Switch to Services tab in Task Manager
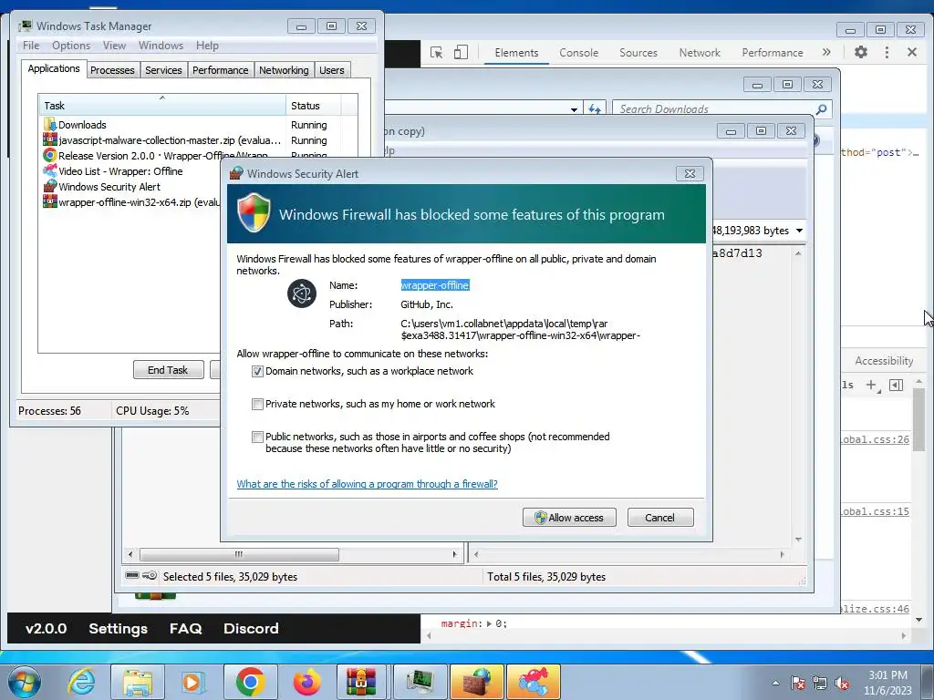This screenshot has width=934, height=700. (x=163, y=70)
